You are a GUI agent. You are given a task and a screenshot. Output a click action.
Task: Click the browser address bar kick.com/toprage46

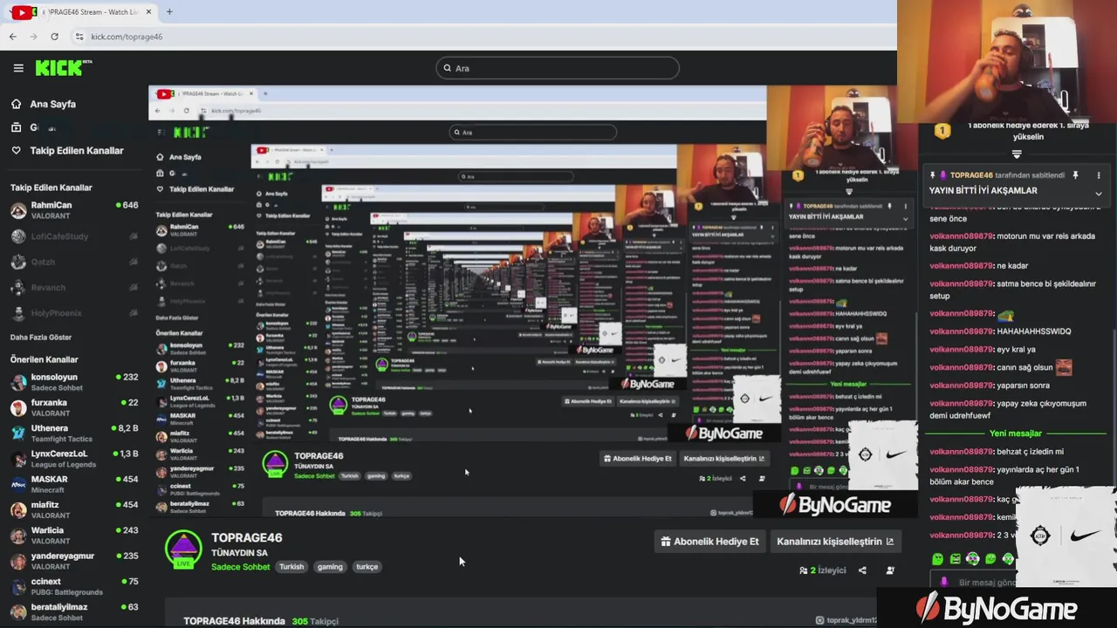[127, 37]
